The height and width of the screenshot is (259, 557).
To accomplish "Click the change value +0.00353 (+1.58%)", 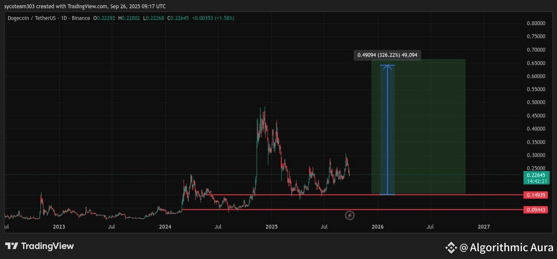I will pyautogui.click(x=213, y=18).
